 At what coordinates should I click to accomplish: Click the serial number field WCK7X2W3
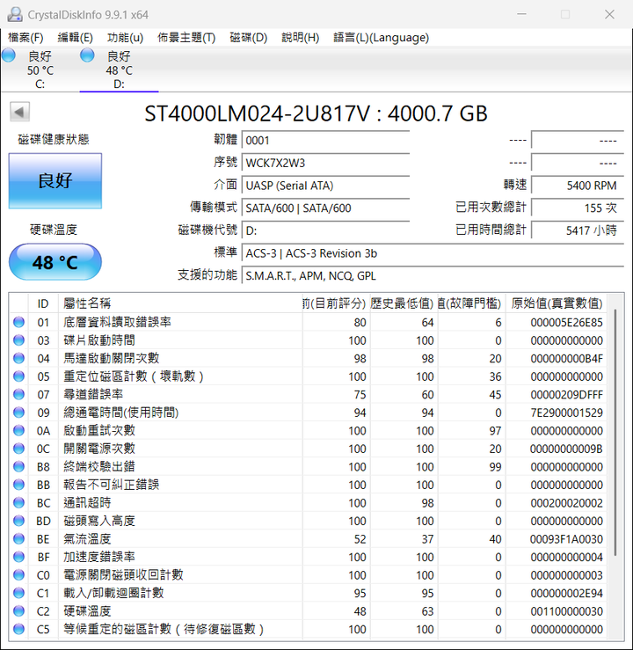(x=325, y=163)
